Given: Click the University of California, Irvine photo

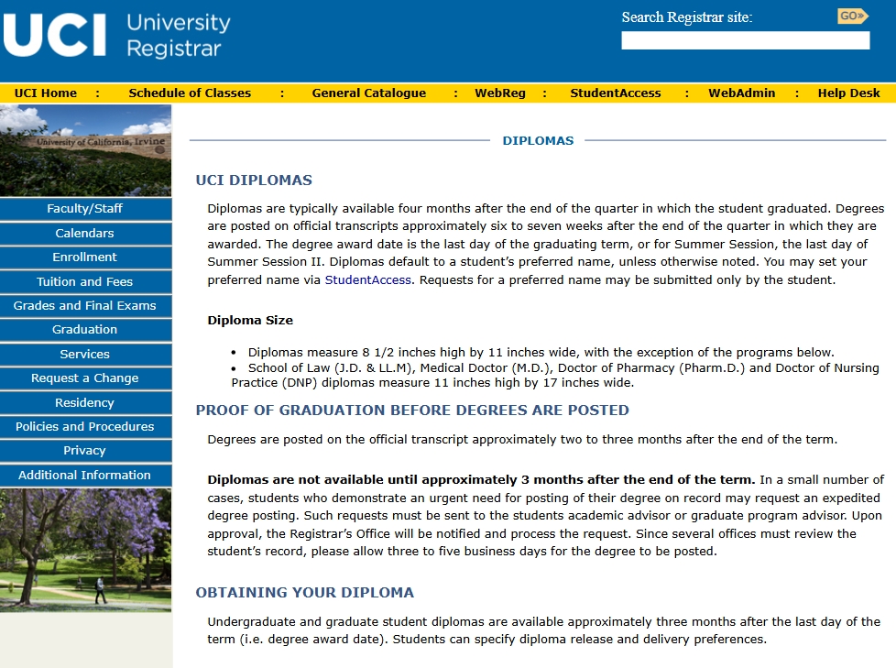Looking at the screenshot, I should click(x=85, y=150).
